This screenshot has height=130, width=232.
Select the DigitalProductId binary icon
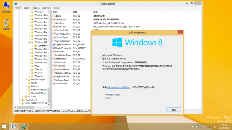coord(54,44)
